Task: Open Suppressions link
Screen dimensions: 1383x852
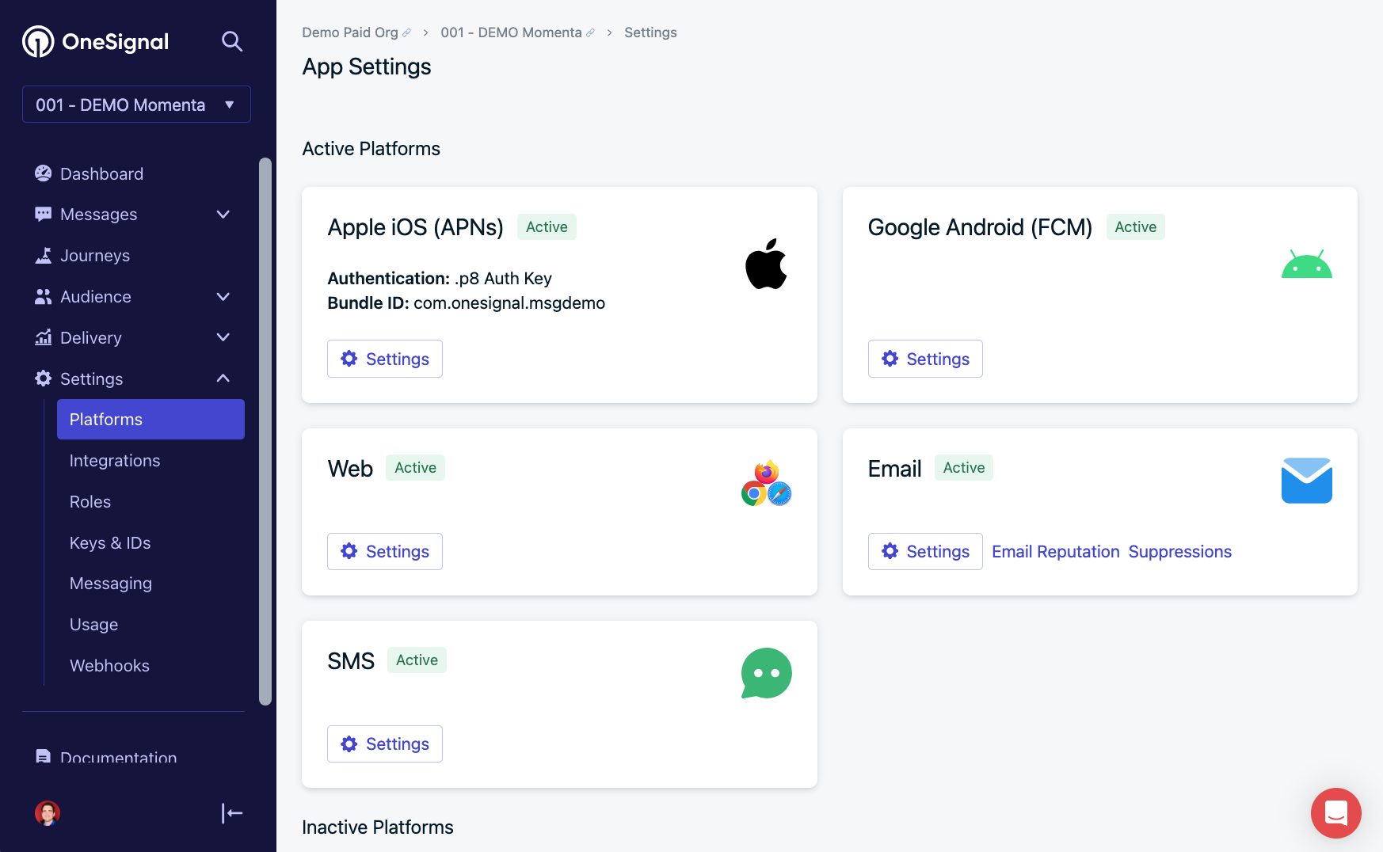Action: pyautogui.click(x=1179, y=552)
